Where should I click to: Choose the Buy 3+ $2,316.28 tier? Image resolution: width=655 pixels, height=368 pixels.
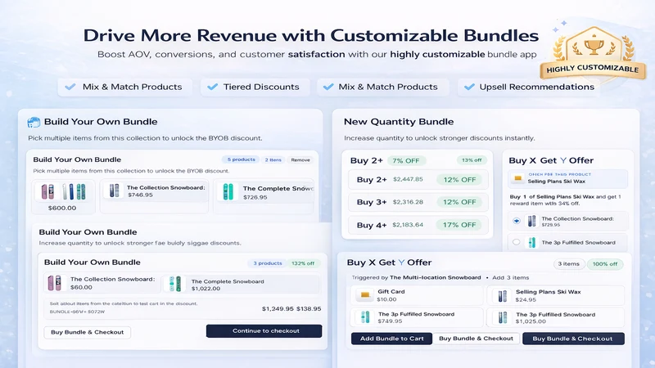[418, 202]
